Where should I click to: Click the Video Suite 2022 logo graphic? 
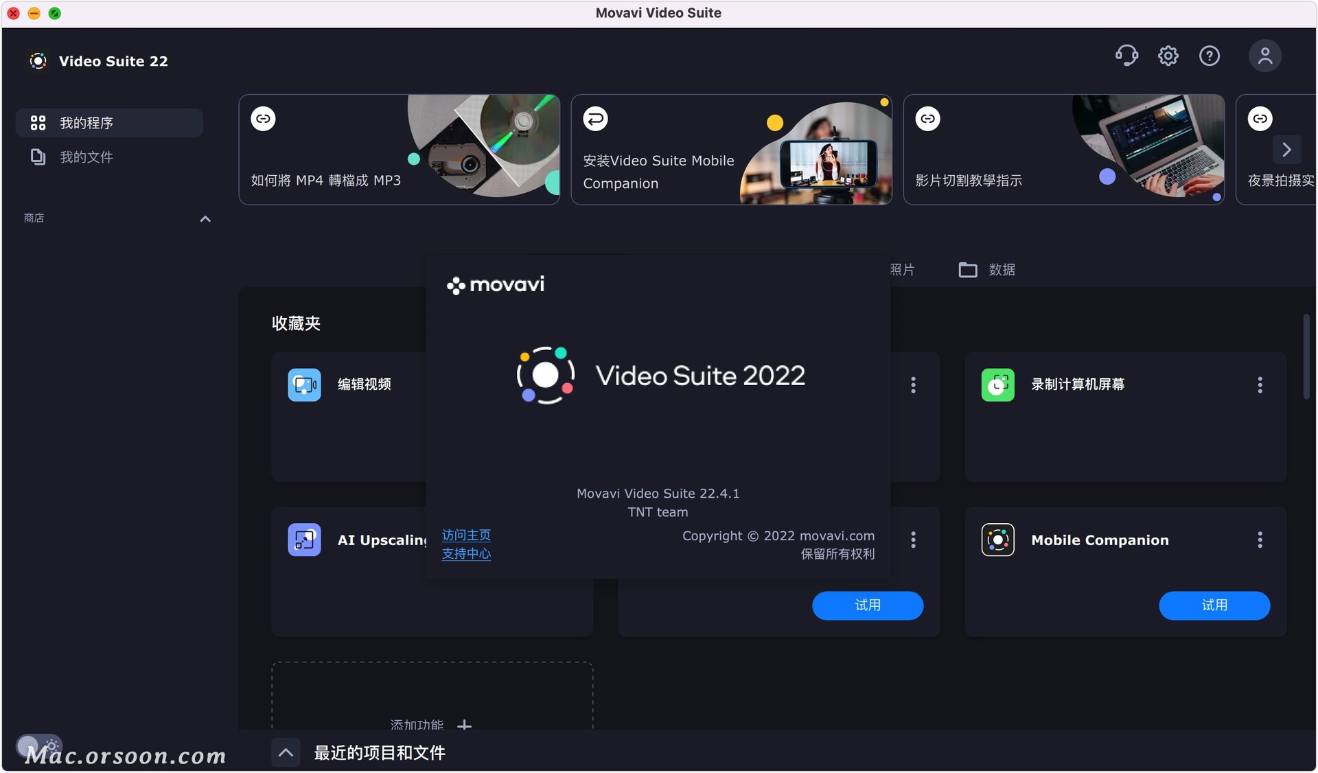click(x=546, y=376)
